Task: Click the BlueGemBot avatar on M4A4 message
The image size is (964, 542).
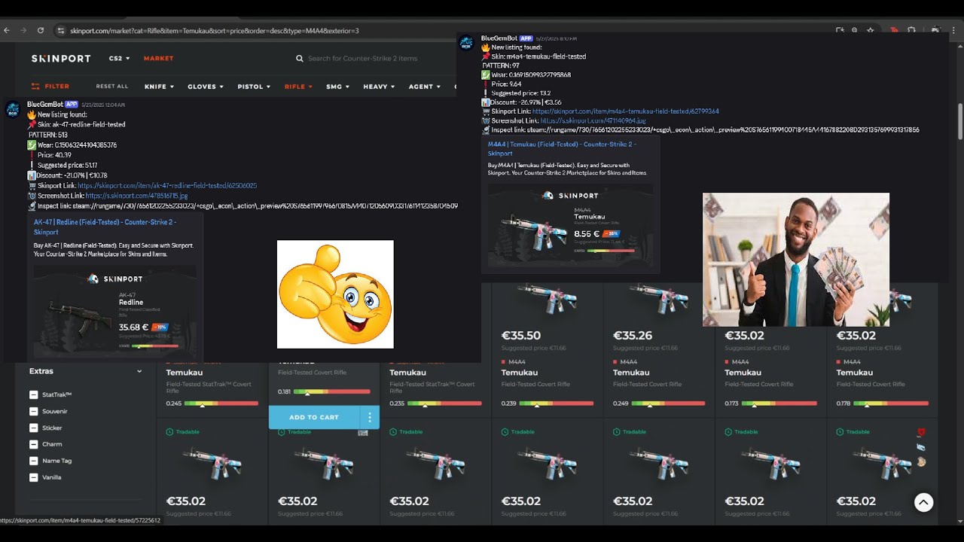Action: click(x=467, y=42)
